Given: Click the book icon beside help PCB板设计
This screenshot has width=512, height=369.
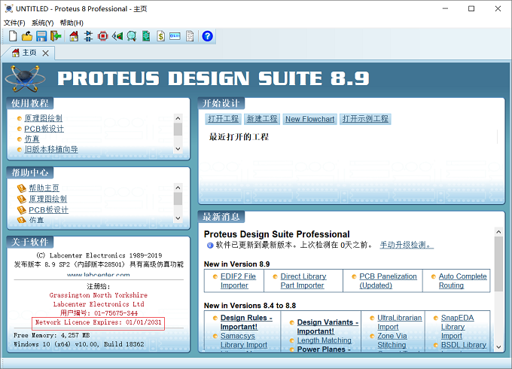Looking at the screenshot, I should (22, 210).
